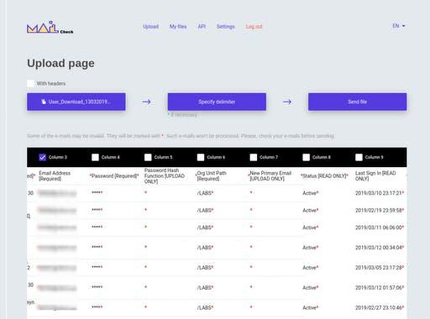Click the MailCheck logo

[50, 28]
